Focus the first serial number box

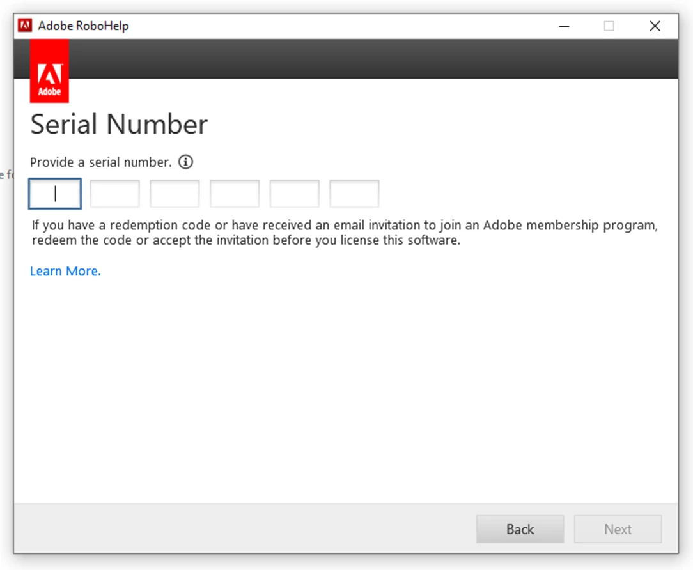[55, 194]
